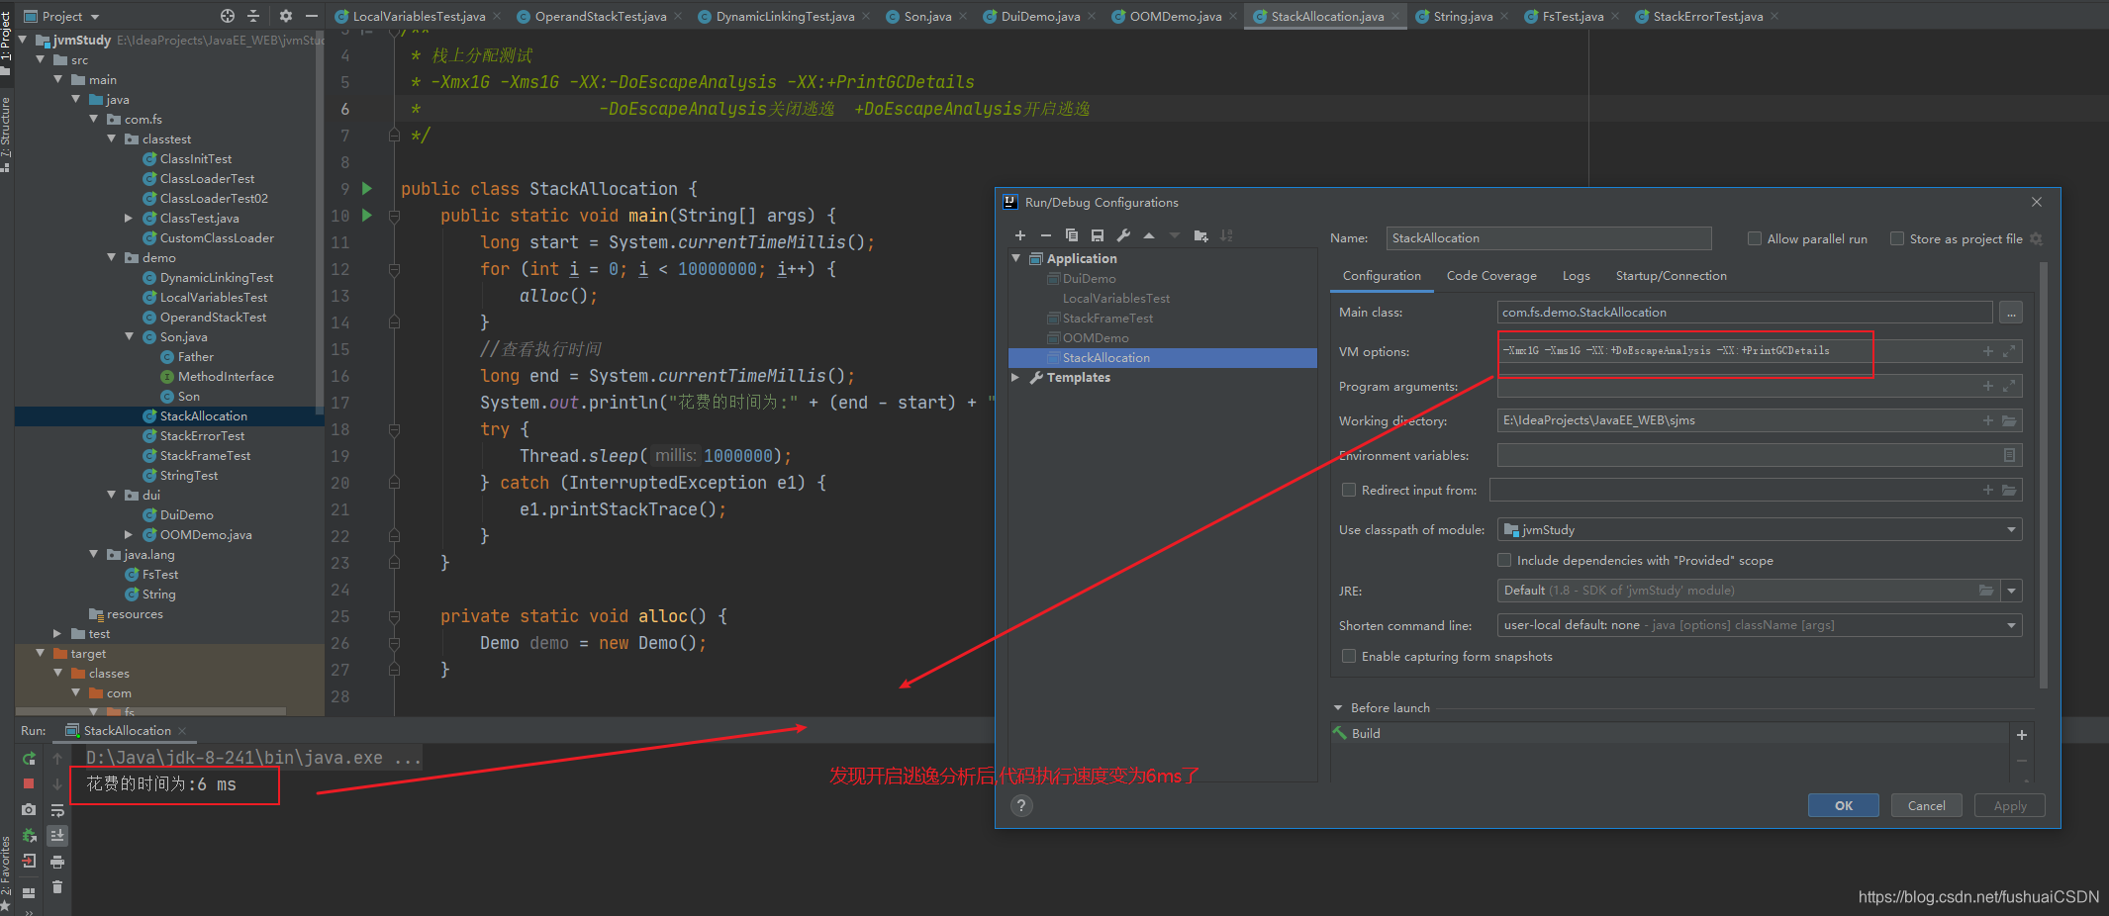
Task: Expand the test folder in Project tree
Action: (x=57, y=633)
